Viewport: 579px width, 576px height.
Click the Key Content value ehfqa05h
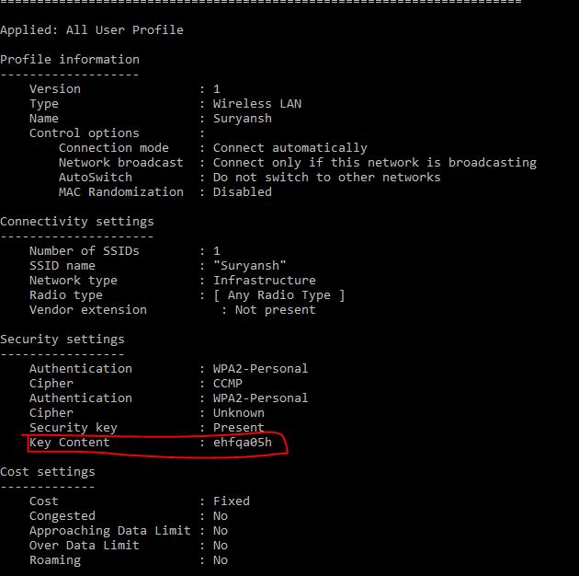click(243, 443)
